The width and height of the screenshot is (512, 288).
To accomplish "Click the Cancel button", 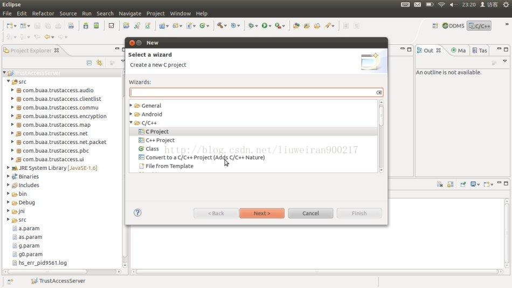I will 310,213.
